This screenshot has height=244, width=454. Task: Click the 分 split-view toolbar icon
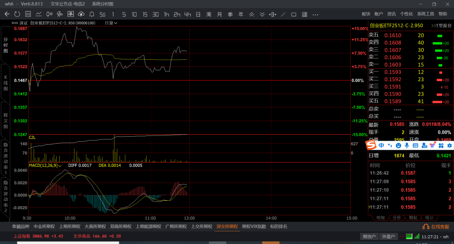click(60, 14)
